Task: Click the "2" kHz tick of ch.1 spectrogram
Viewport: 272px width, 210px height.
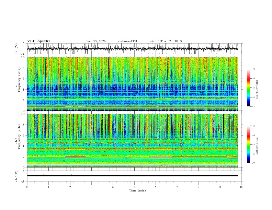Action: tap(24, 100)
